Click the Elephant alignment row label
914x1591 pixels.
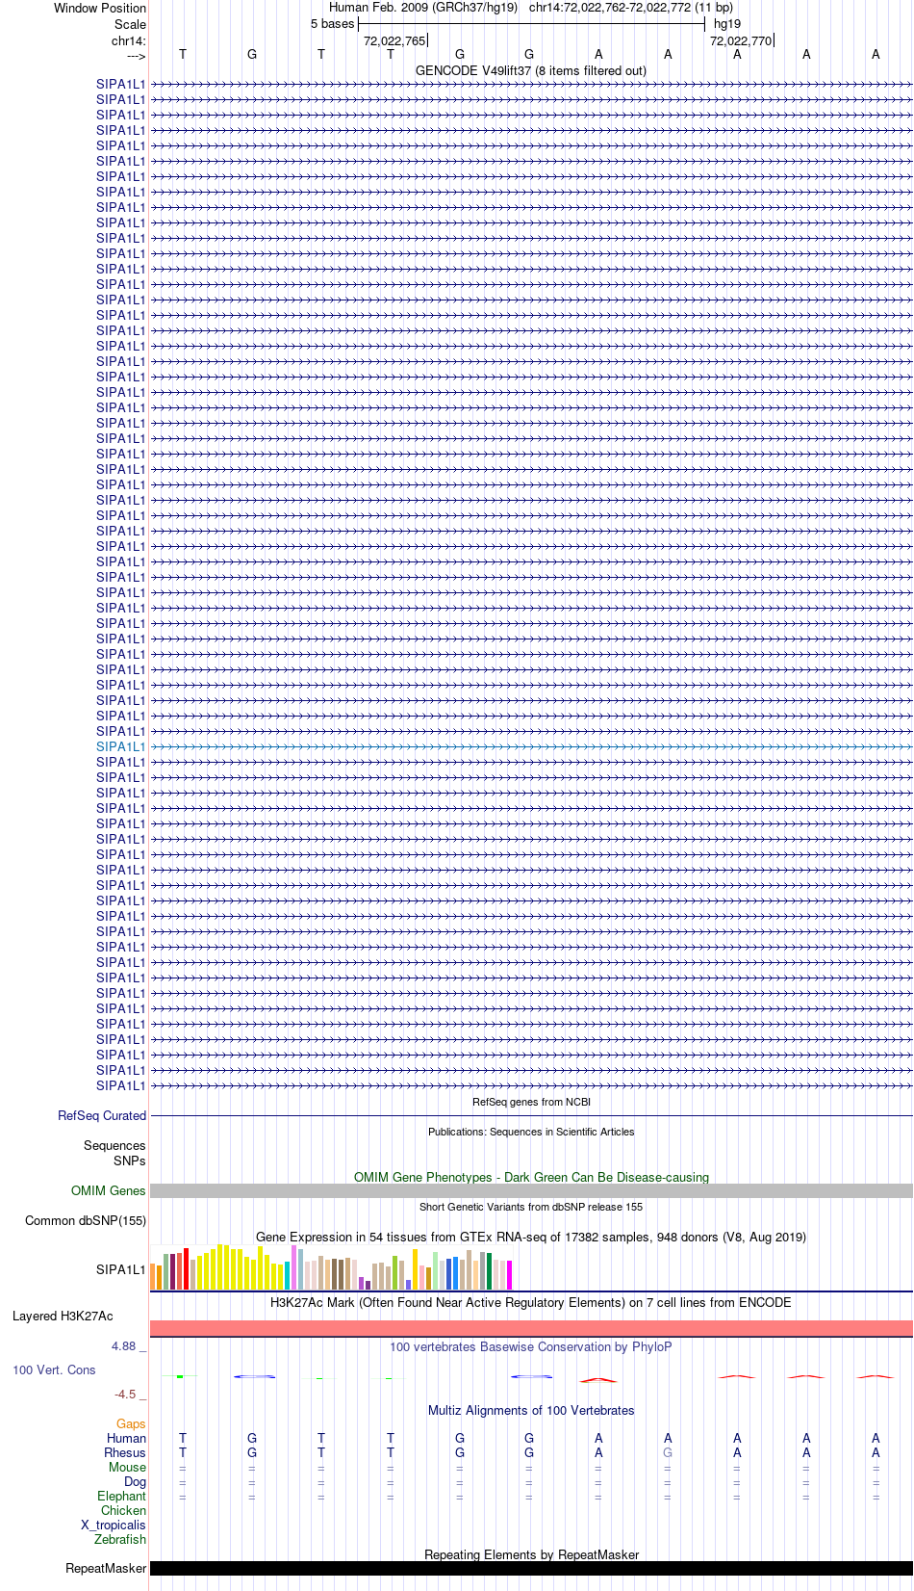coord(121,1496)
